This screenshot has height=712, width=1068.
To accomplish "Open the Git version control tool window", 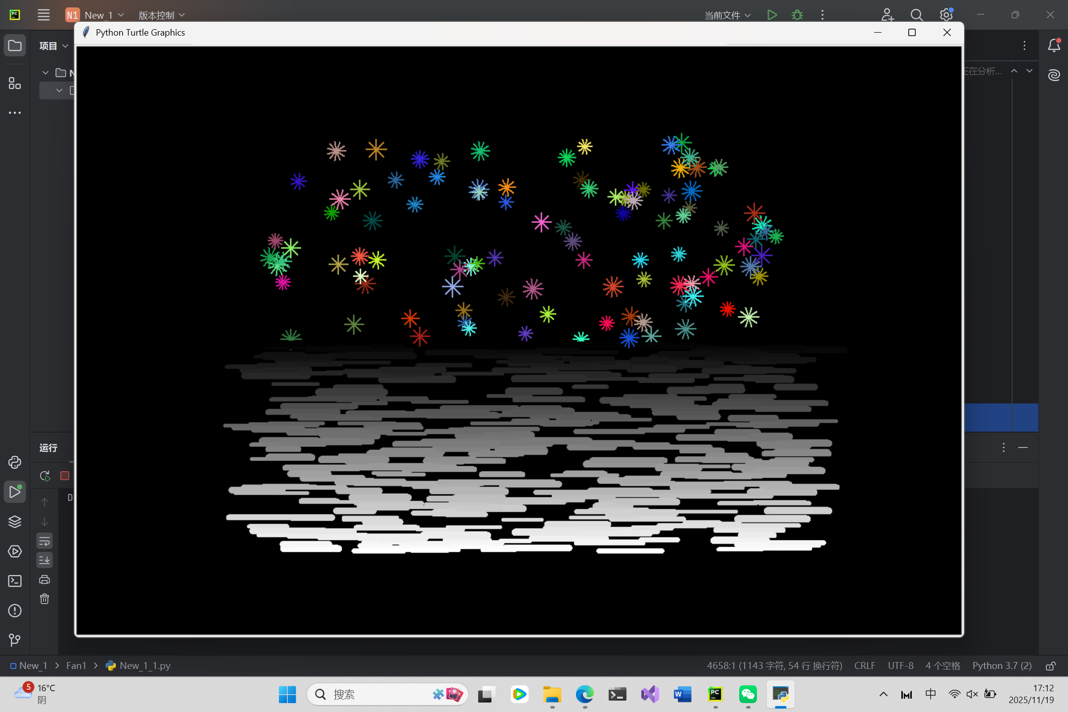I will pos(15,640).
